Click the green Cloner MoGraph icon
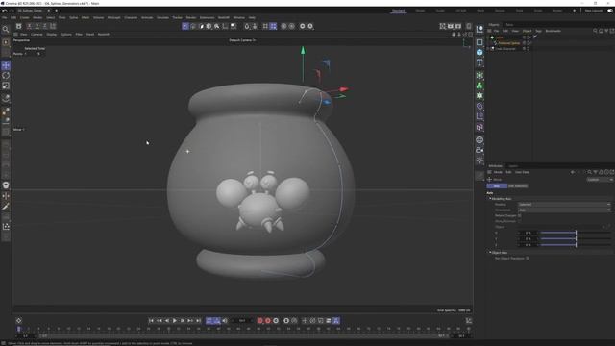The height and width of the screenshot is (346, 615). (480, 86)
